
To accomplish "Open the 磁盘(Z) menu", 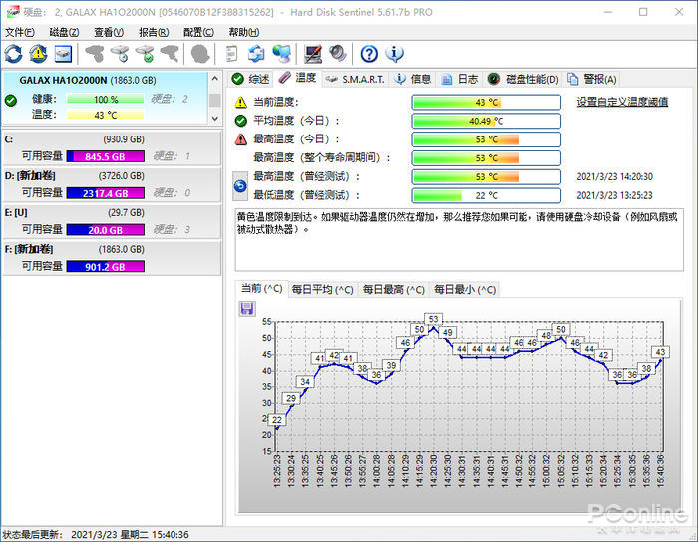I will 64,33.
